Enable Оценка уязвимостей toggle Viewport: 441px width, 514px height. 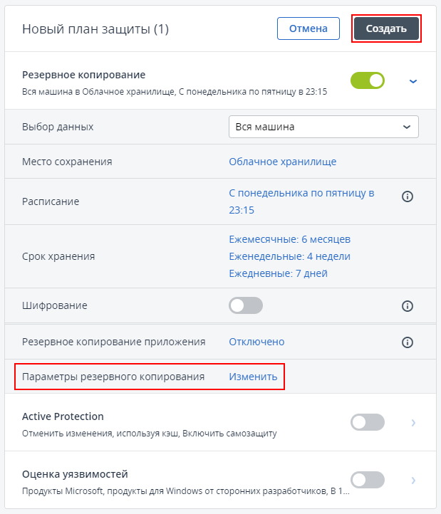tap(368, 480)
